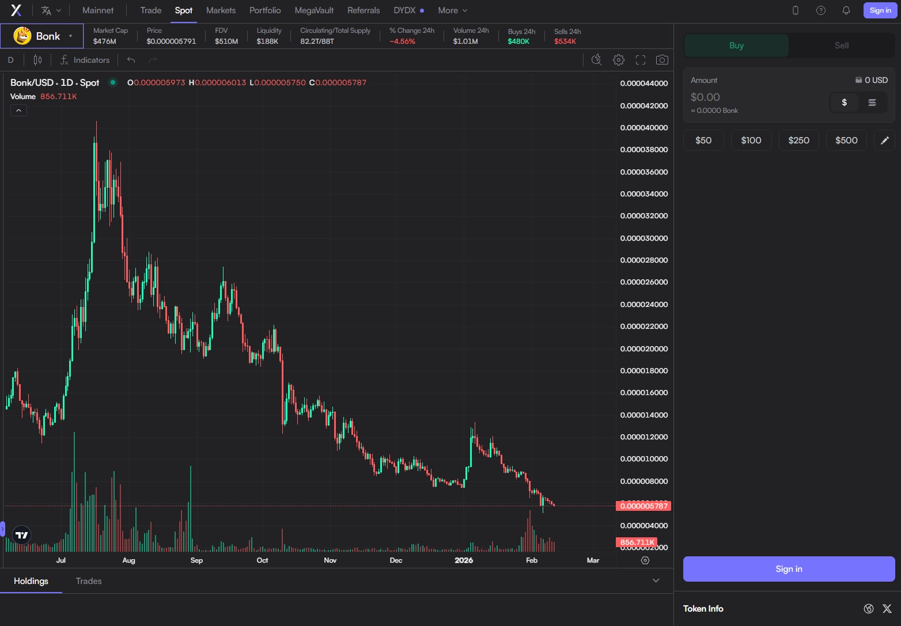
Task: Open the language translation selector
Action: point(51,10)
